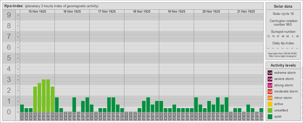This screenshot has height=123, width=303.
Task: Click the 17 Nov '12 15' time slot label
Action: pyautogui.click(x=109, y=117)
